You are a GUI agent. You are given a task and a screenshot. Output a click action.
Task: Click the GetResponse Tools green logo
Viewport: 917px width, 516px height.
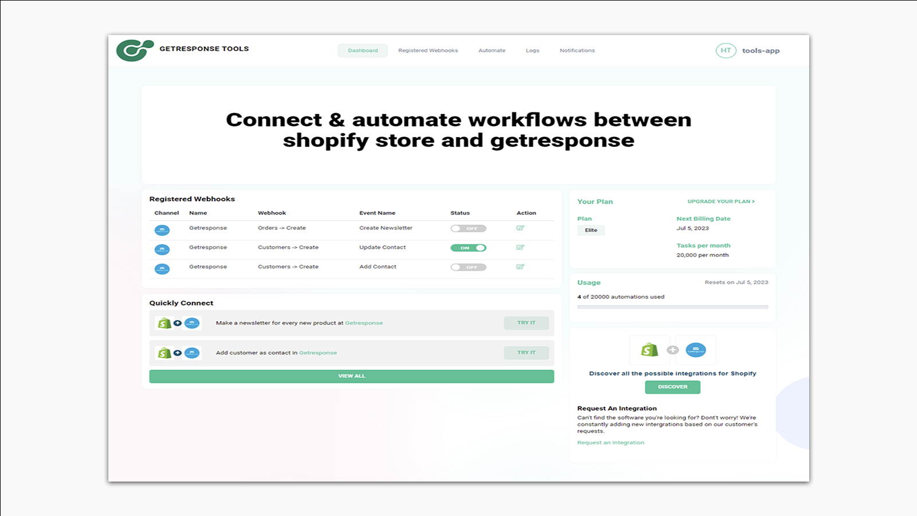point(135,50)
